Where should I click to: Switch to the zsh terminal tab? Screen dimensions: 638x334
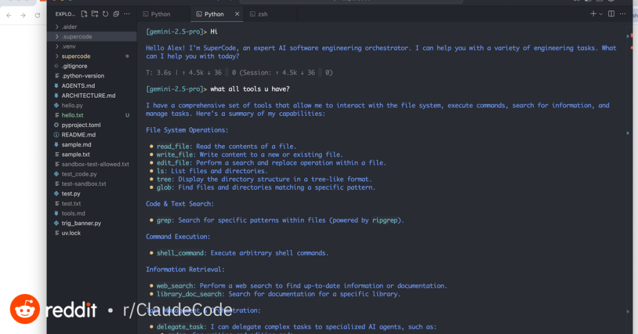tap(262, 14)
